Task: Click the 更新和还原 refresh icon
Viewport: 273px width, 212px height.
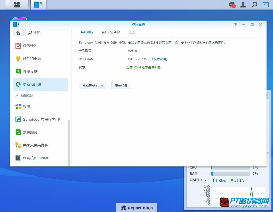Action: [18, 84]
